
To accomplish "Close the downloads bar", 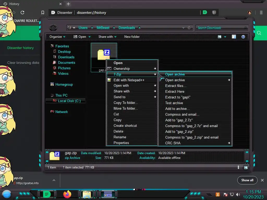I will click(x=262, y=180).
